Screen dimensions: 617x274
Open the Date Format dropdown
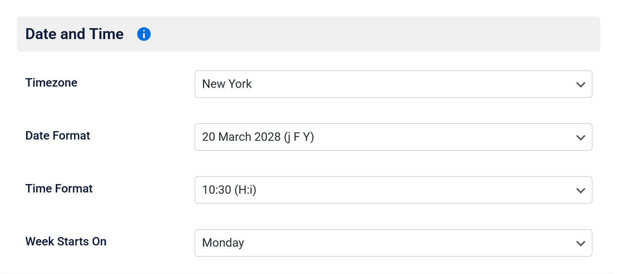(x=393, y=137)
